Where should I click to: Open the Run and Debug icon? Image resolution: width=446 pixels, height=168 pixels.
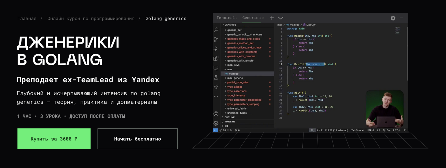(x=216, y=49)
